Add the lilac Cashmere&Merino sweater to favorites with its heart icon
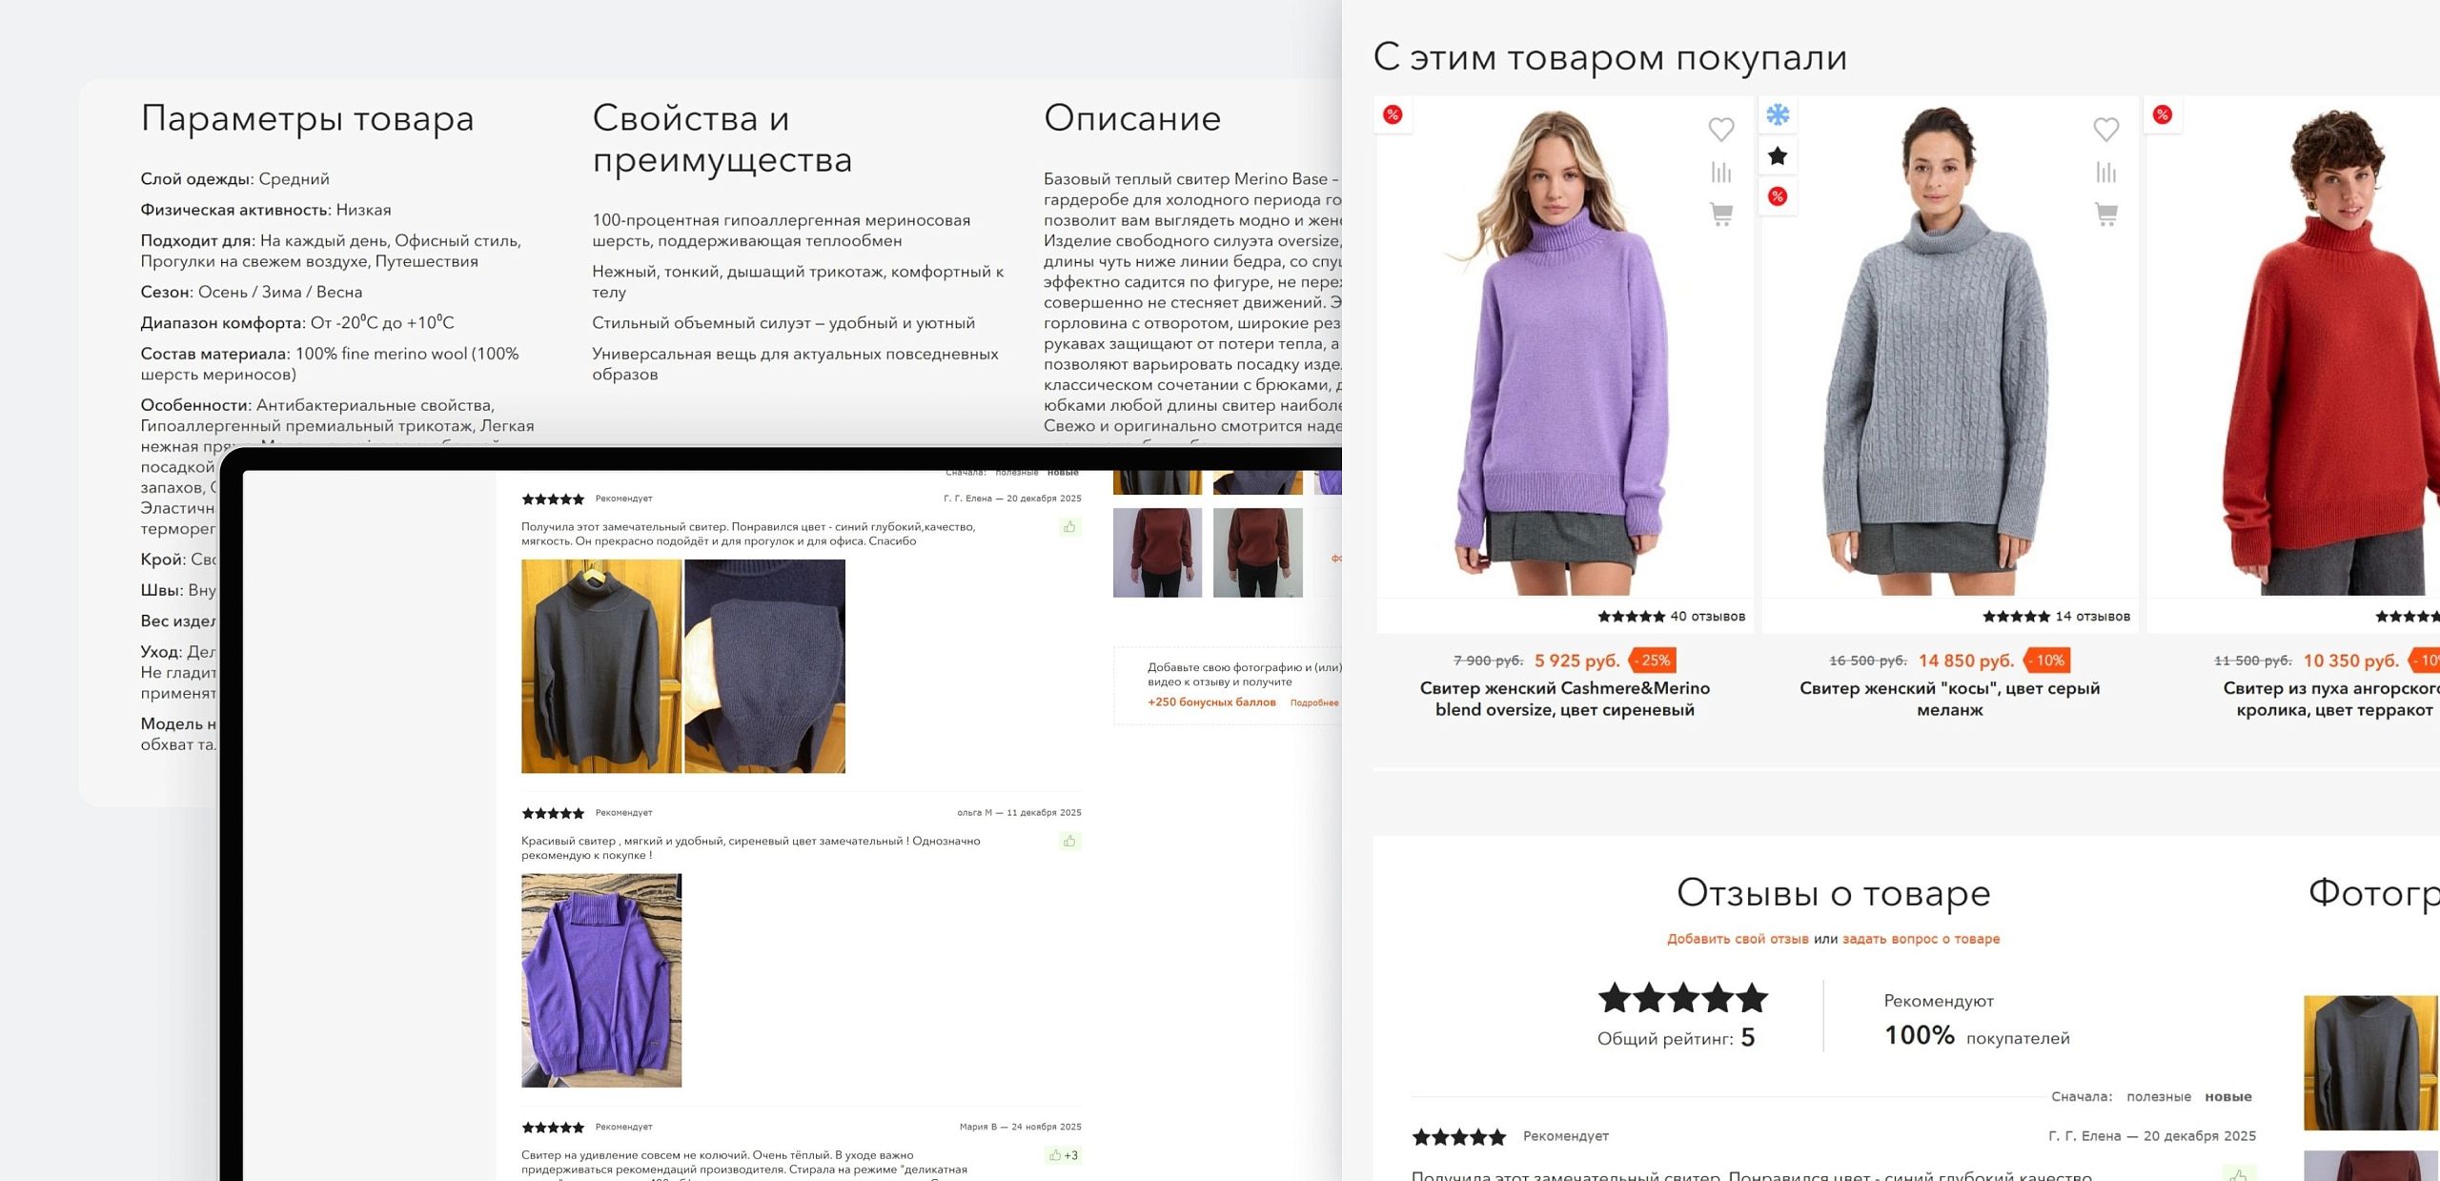 click(x=1720, y=129)
